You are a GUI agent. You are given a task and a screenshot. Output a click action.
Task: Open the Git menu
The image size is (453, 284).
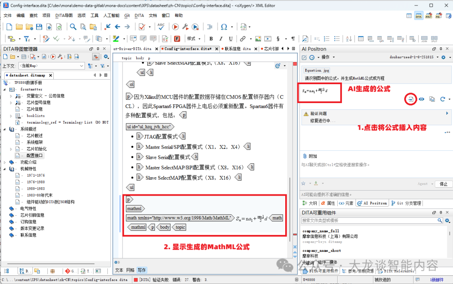[127, 15]
